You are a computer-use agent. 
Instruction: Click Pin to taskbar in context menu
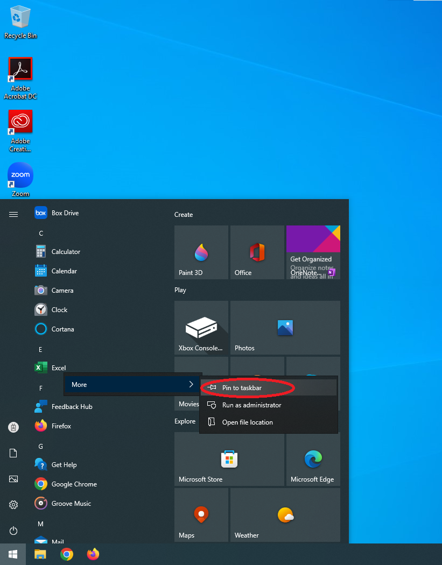coord(242,387)
